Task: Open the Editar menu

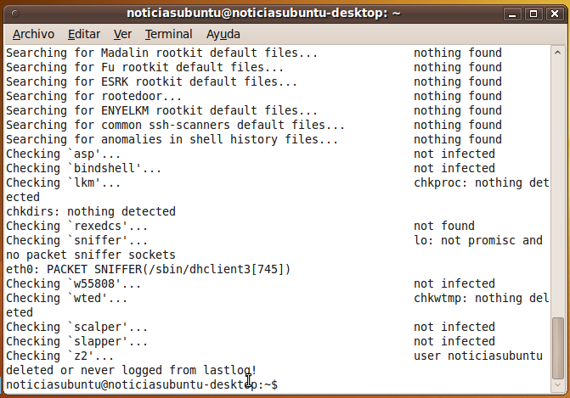Action: 84,34
